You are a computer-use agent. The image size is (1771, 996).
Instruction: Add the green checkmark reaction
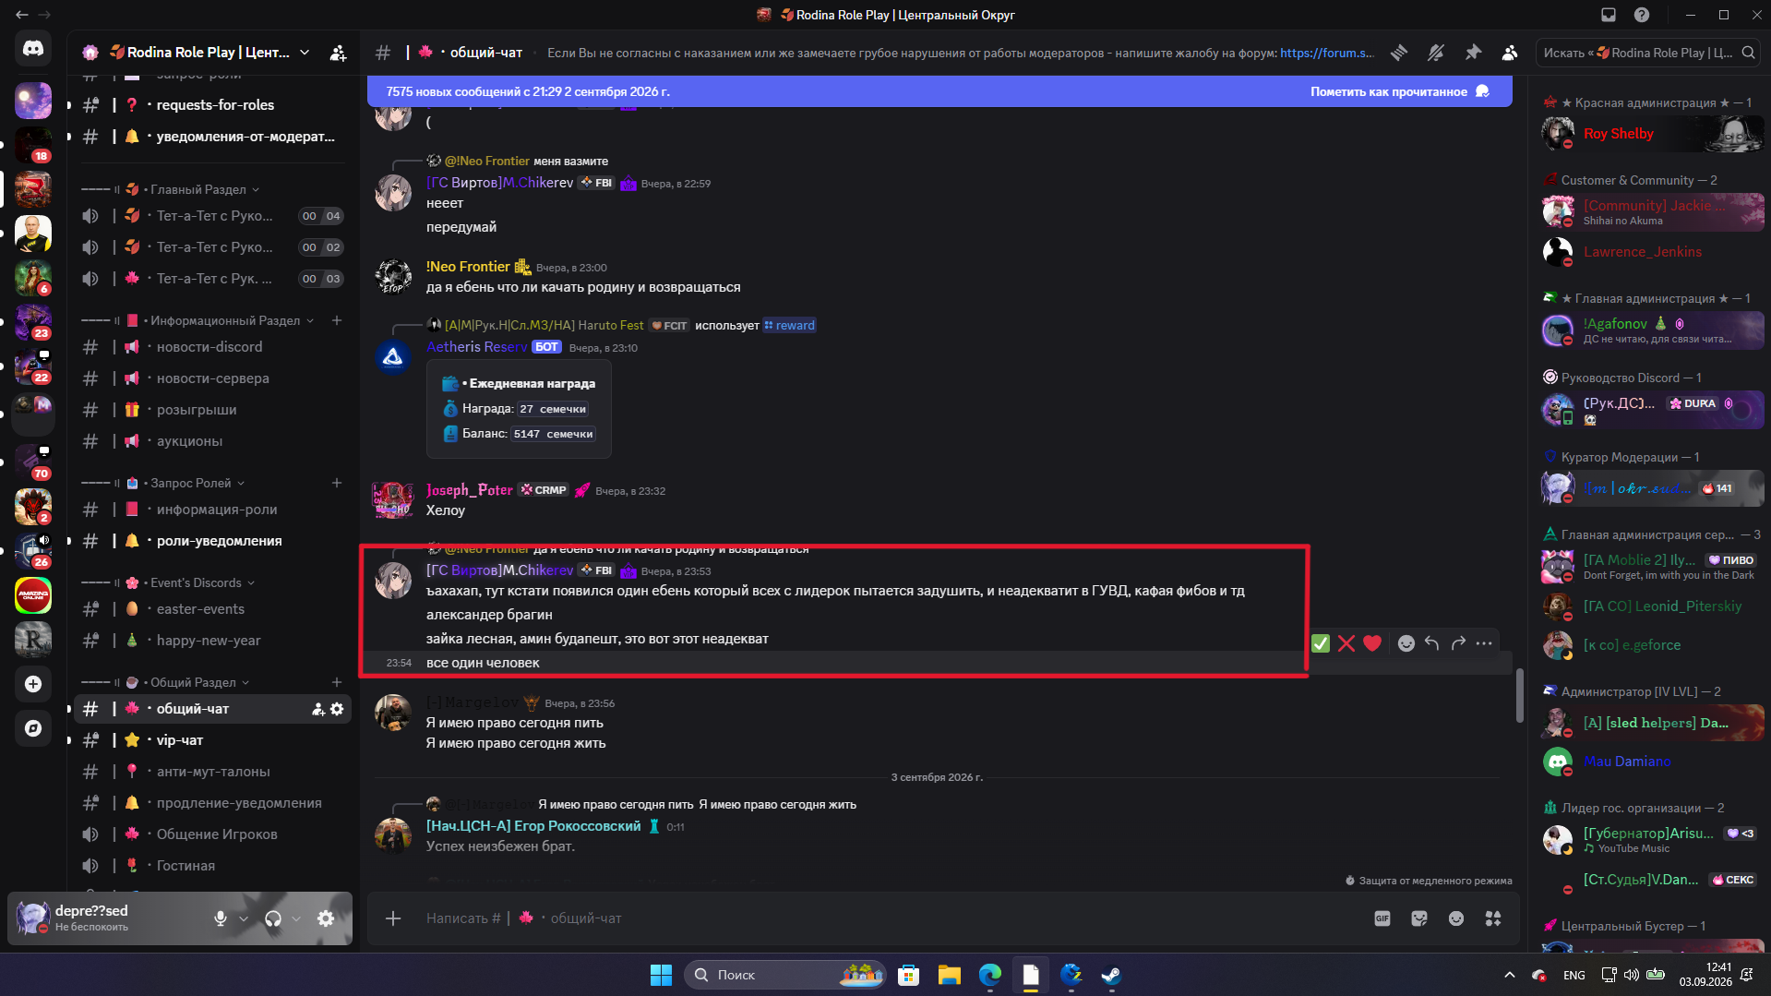click(x=1321, y=643)
